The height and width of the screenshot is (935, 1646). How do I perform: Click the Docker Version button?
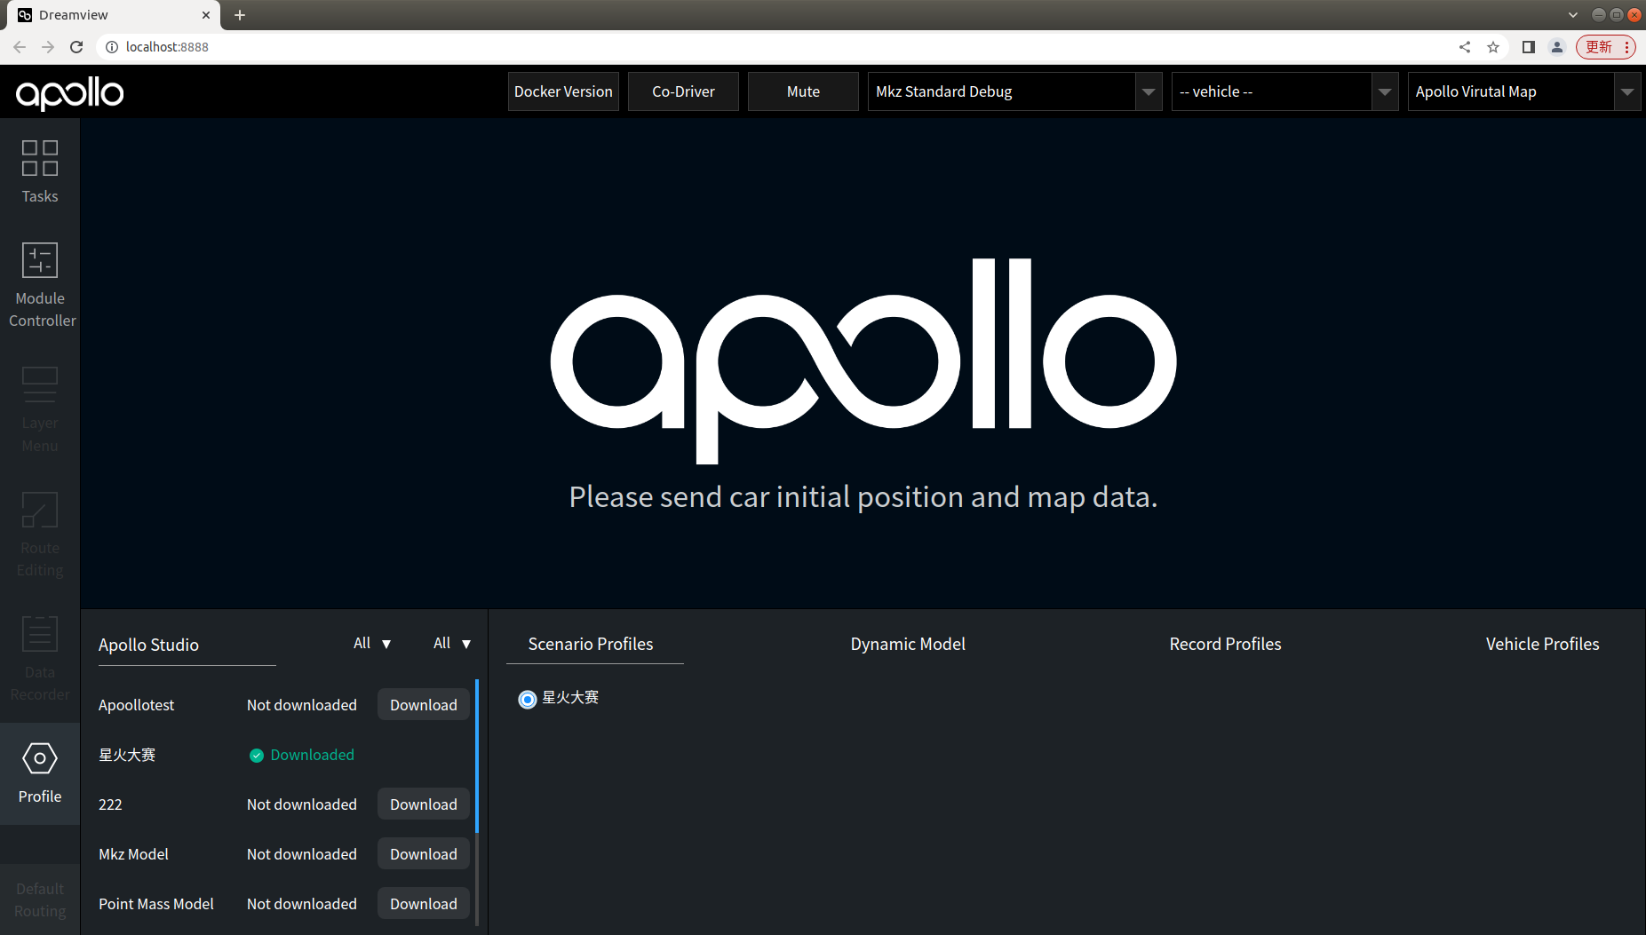[563, 91]
